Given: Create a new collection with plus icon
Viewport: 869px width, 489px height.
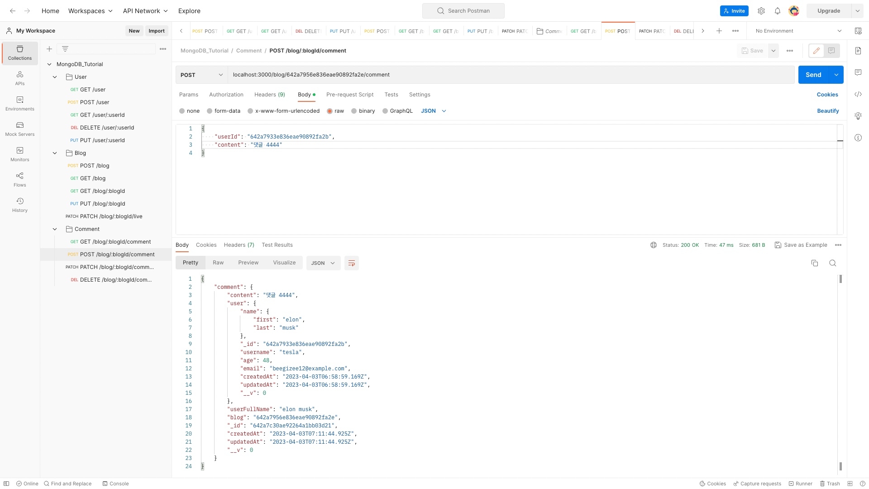Looking at the screenshot, I should click(49, 49).
